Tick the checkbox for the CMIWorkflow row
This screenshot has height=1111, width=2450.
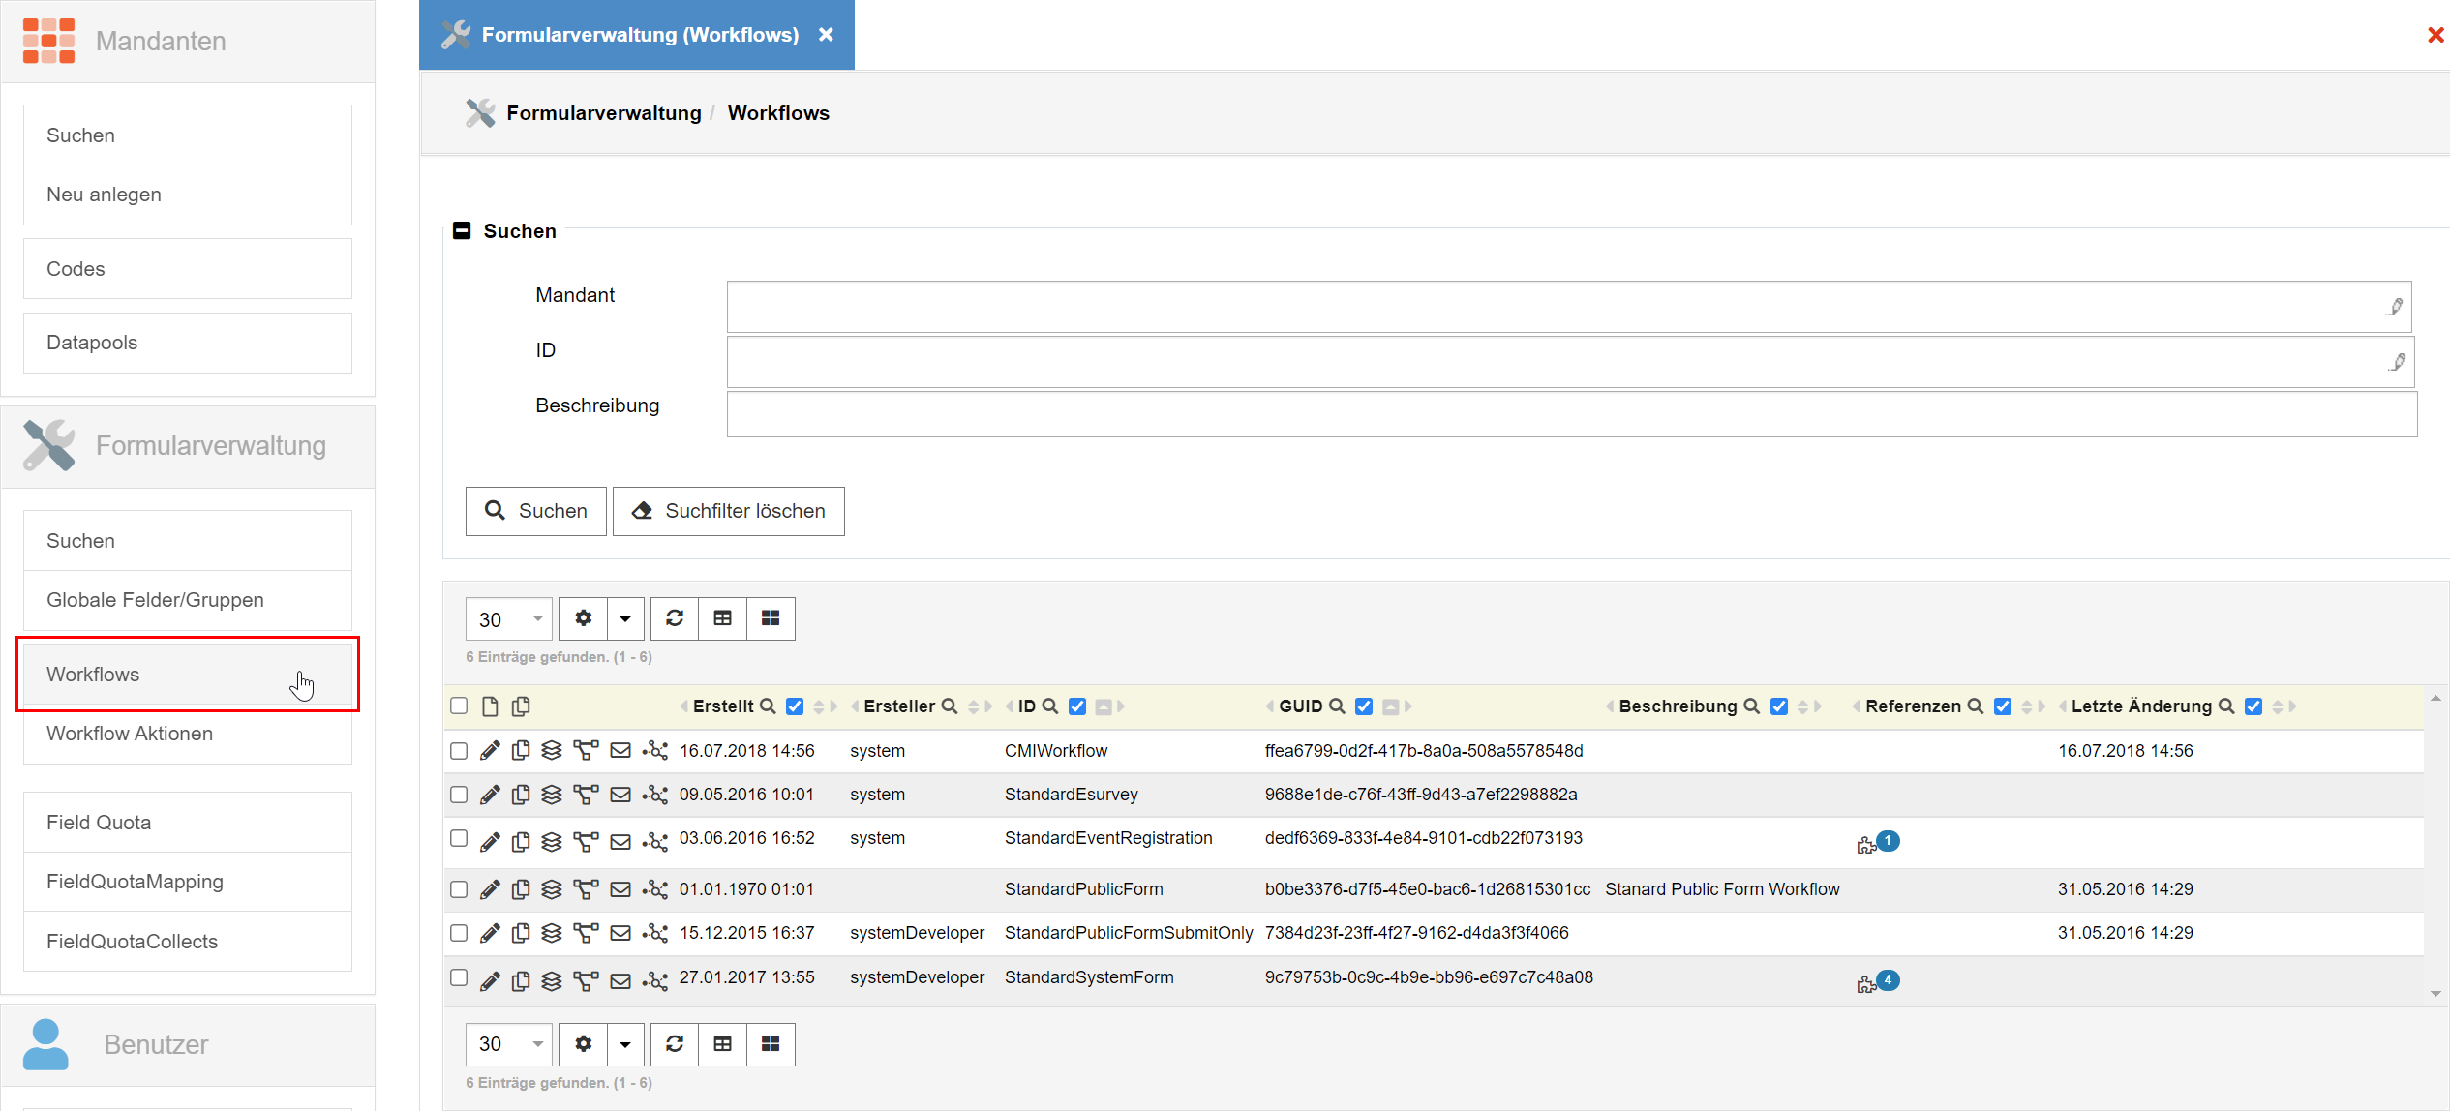coord(459,751)
